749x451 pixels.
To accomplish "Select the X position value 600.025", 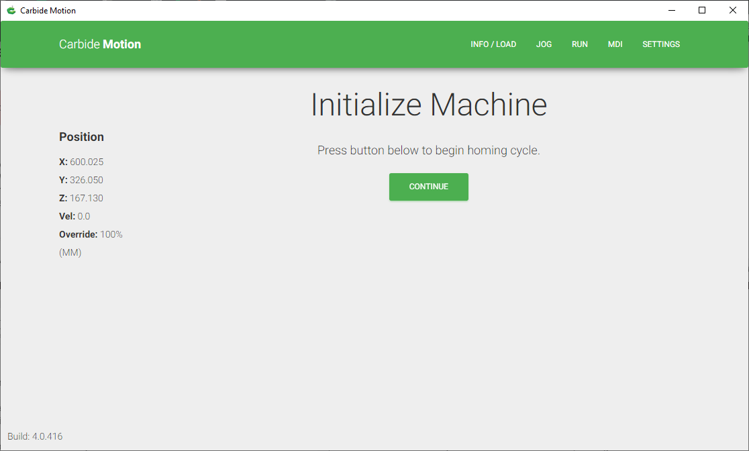I will [x=87, y=162].
